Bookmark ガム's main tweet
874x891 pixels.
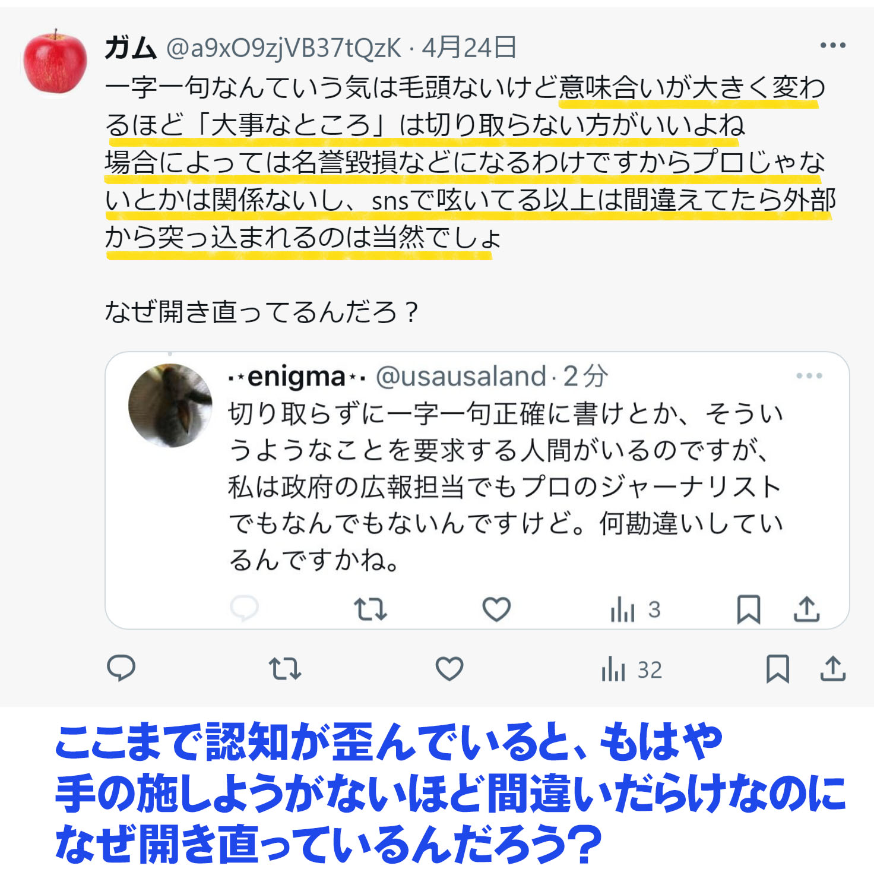778,669
